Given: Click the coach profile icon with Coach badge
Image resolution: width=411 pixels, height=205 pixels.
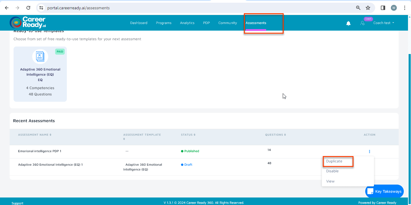Looking at the screenshot, I should click(x=363, y=23).
